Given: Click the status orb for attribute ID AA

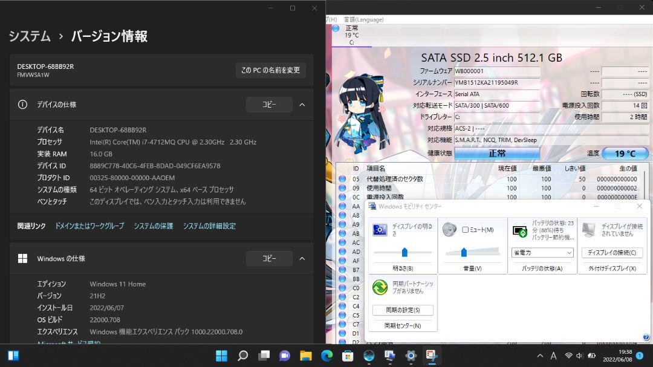Looking at the screenshot, I should [342, 206].
